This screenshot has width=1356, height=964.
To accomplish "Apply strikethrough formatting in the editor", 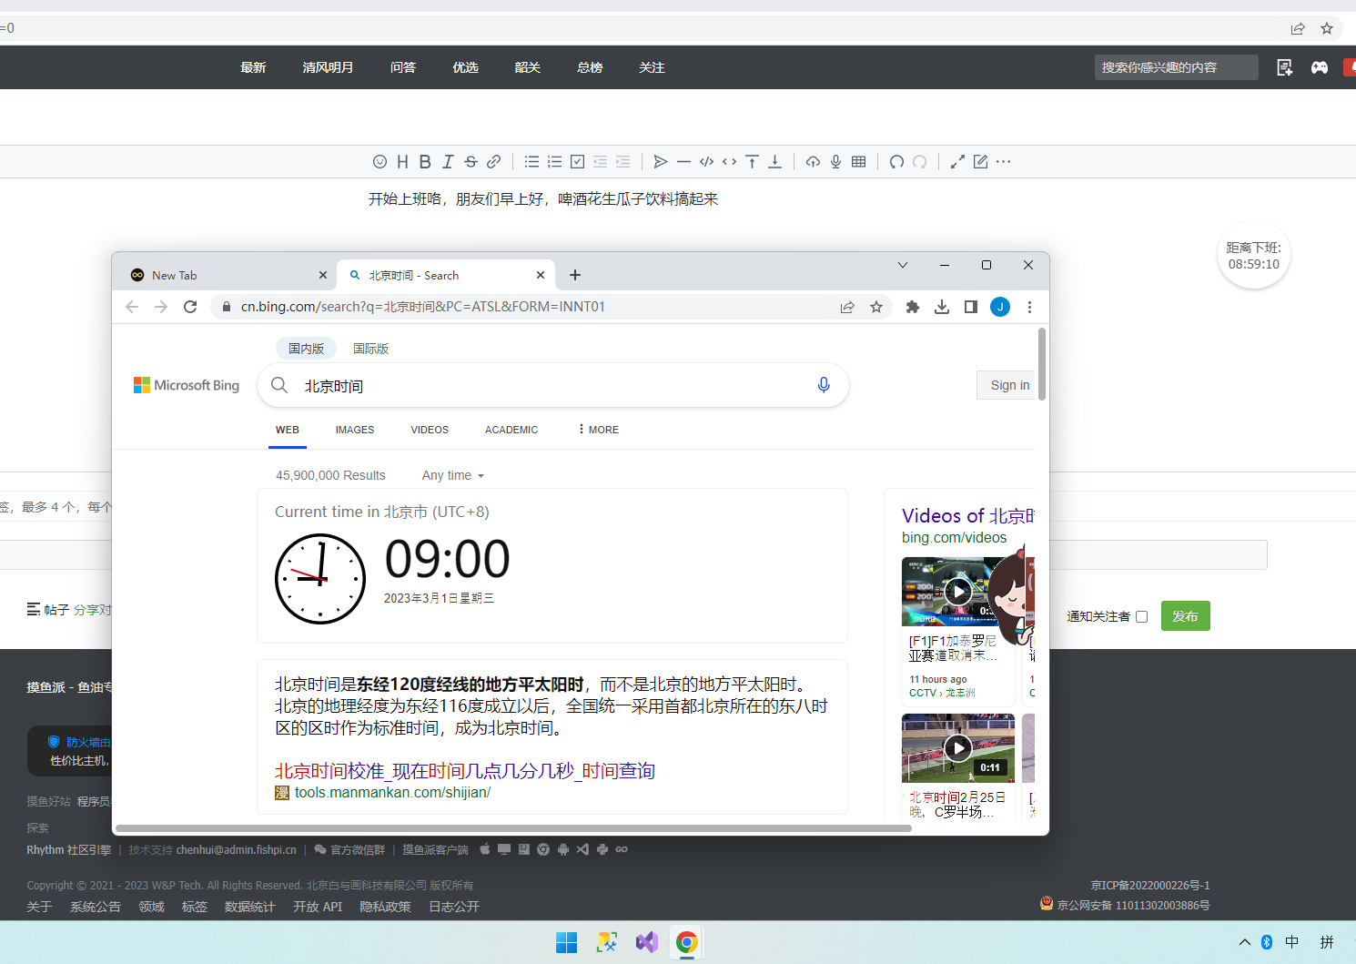I will pyautogui.click(x=471, y=162).
